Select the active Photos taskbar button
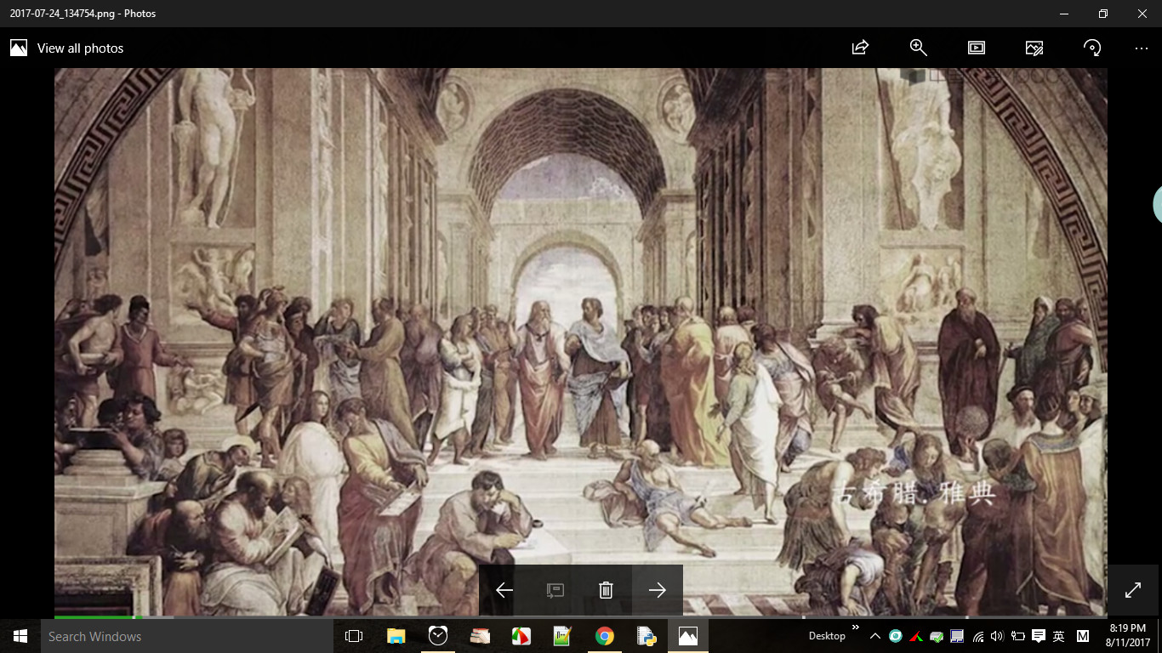 pyautogui.click(x=688, y=636)
